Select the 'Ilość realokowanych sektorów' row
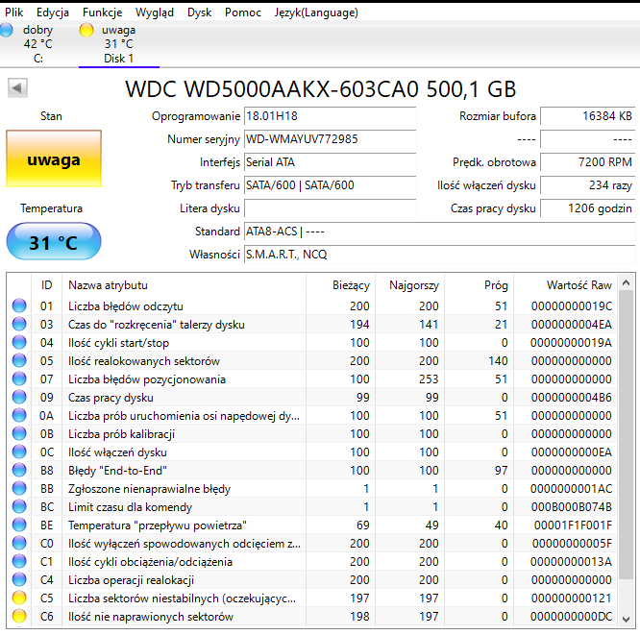640x635 pixels. click(x=312, y=360)
